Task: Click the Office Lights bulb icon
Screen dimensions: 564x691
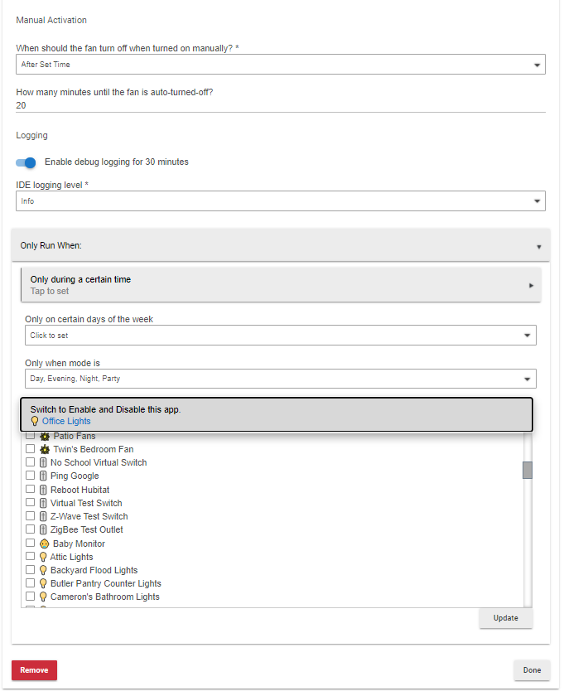Action: (x=35, y=421)
